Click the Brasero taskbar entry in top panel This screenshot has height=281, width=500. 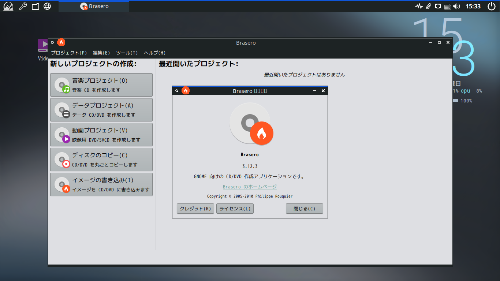pos(94,6)
